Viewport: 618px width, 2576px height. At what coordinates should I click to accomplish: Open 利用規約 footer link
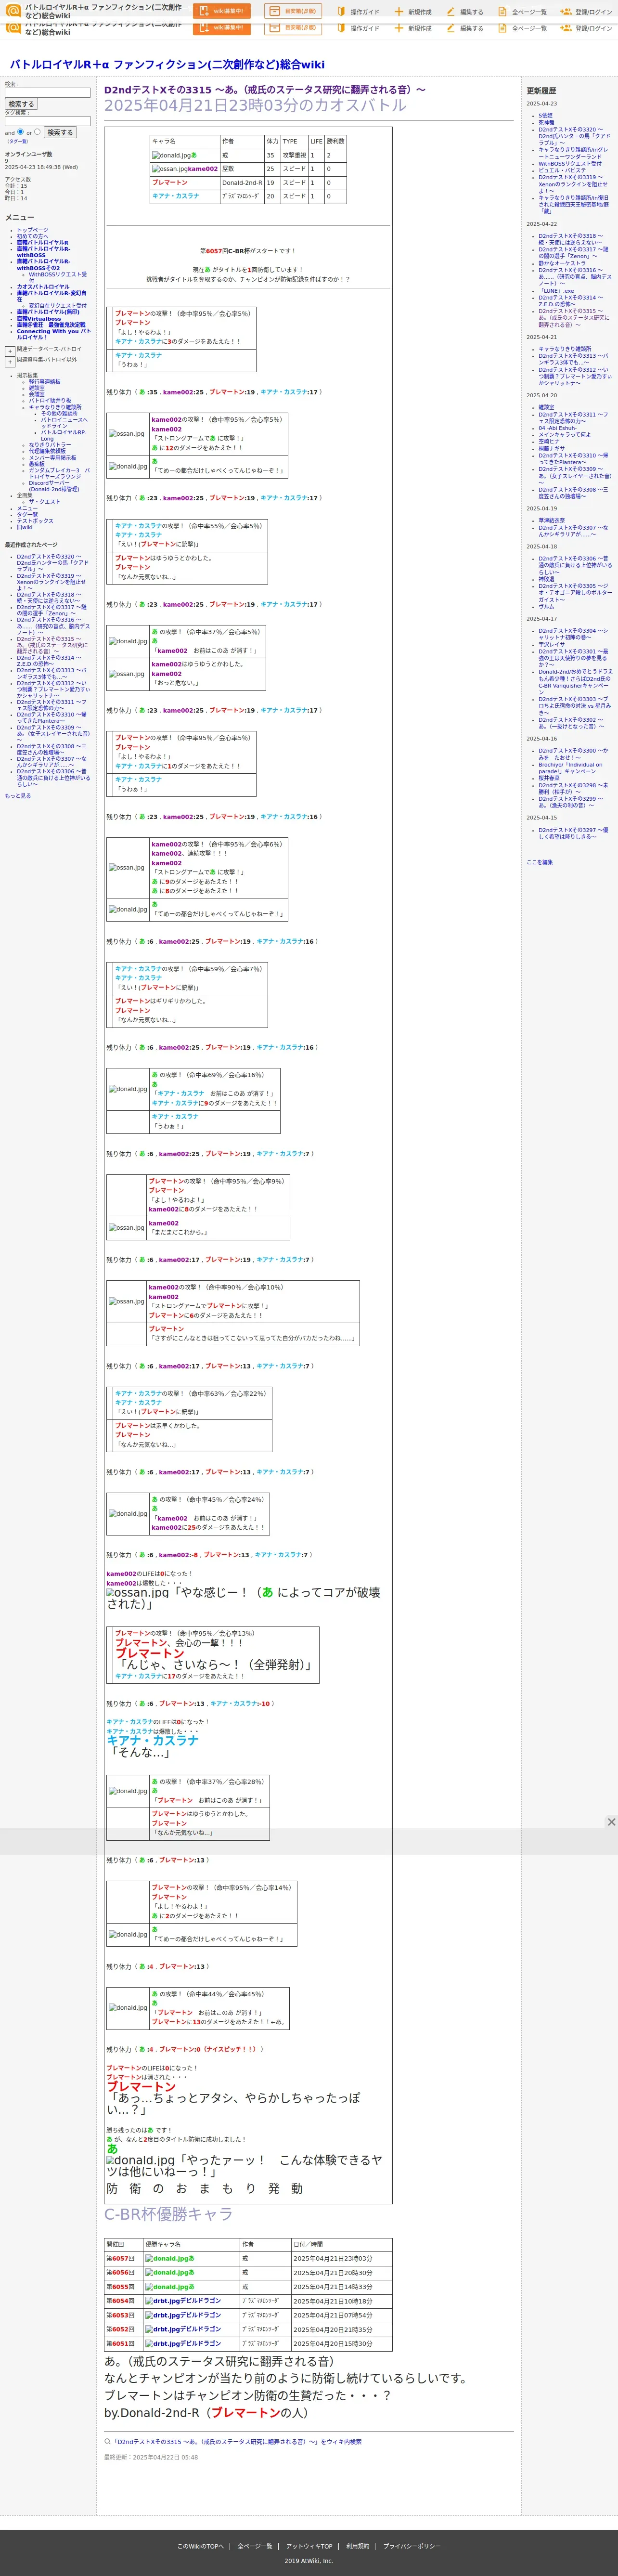358,2546
